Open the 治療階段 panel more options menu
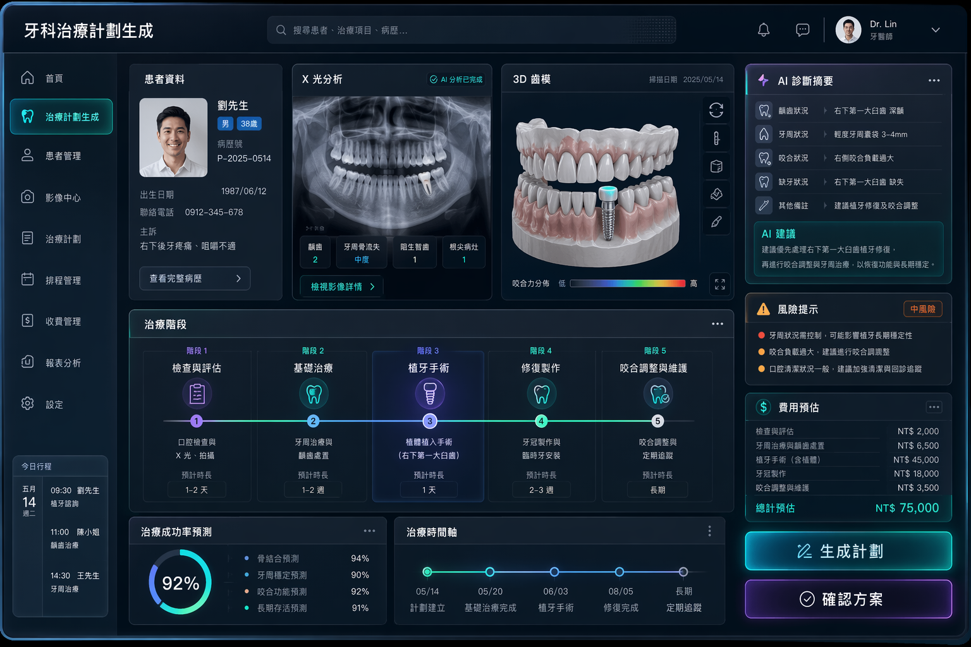Viewport: 971px width, 647px height. click(717, 324)
